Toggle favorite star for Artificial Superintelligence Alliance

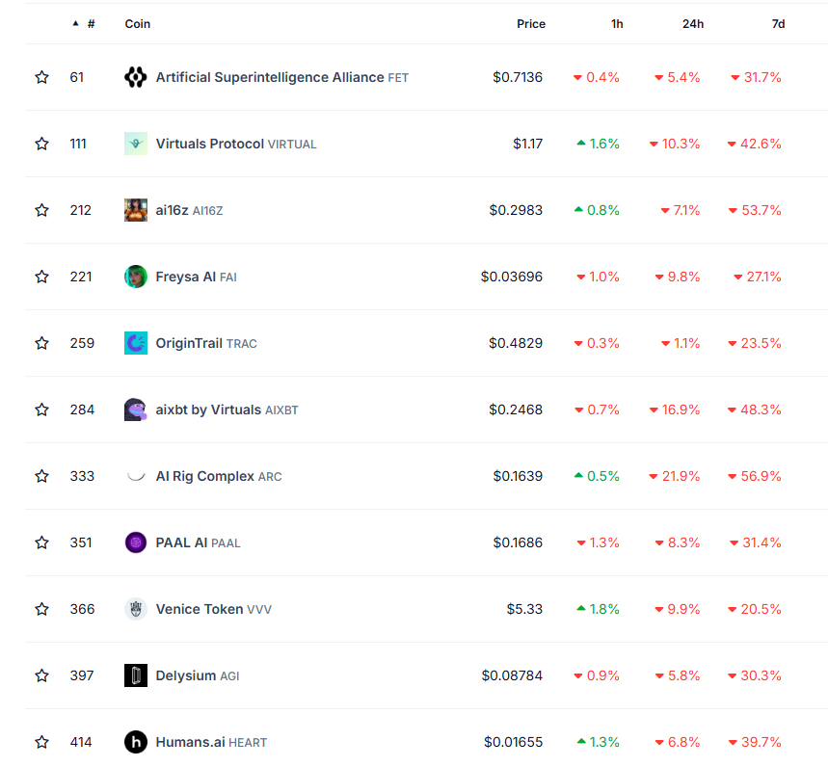click(41, 77)
